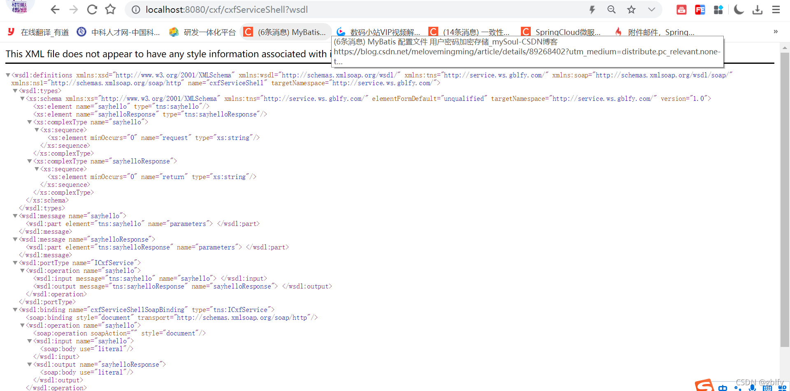Reload the WSDL page
Image resolution: width=790 pixels, height=391 pixels.
click(x=92, y=9)
